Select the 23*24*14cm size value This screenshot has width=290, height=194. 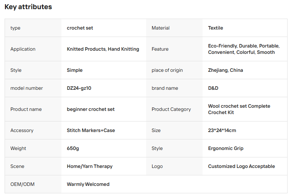(x=222, y=130)
